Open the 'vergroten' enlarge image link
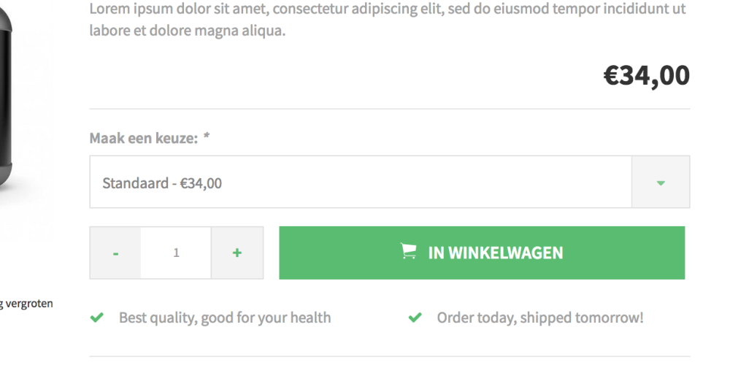The width and height of the screenshot is (730, 373). [26, 304]
